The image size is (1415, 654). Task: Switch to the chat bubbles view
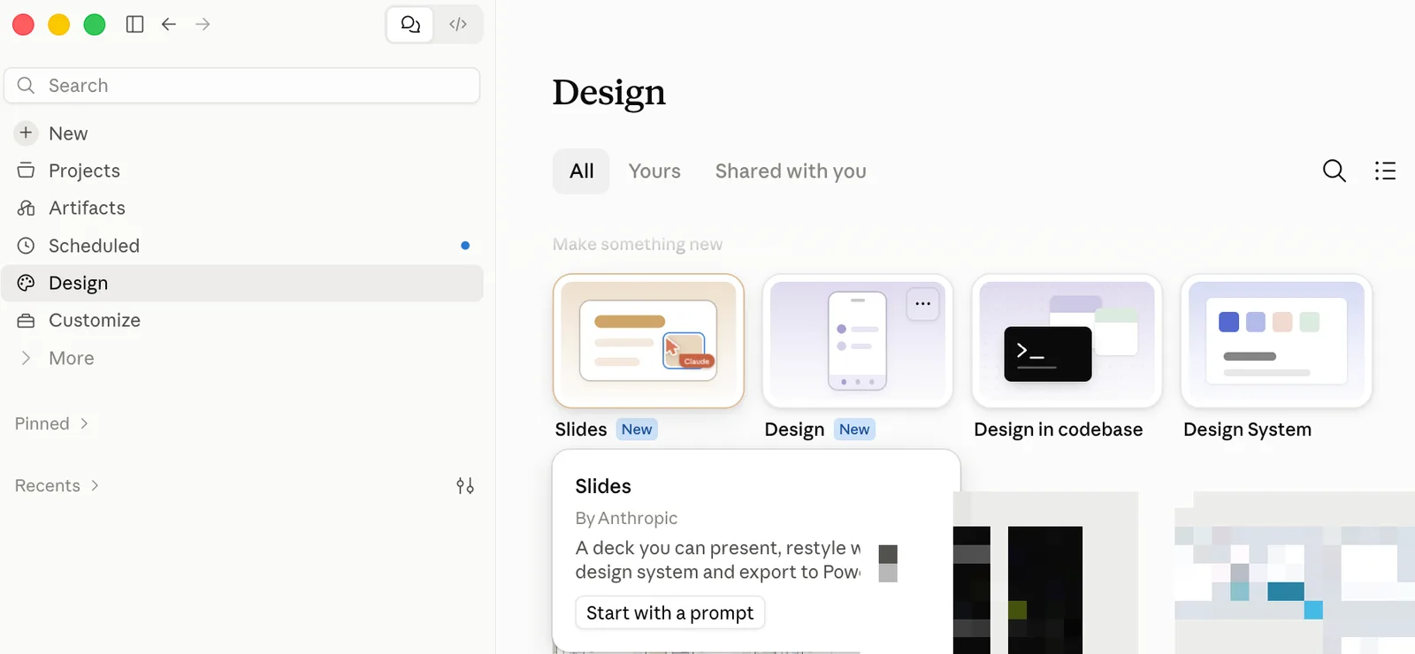[x=410, y=25]
